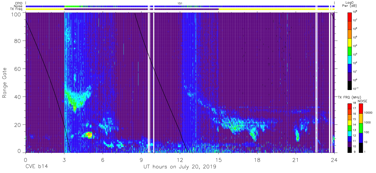Click the UT hours on July 20, 2019 title
Image resolution: width=376 pixels, height=173 pixels.
(x=180, y=167)
